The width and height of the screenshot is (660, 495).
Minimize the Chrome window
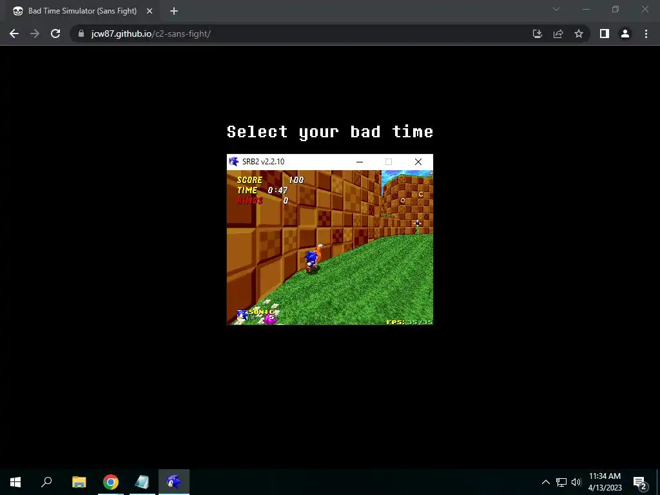pos(586,9)
